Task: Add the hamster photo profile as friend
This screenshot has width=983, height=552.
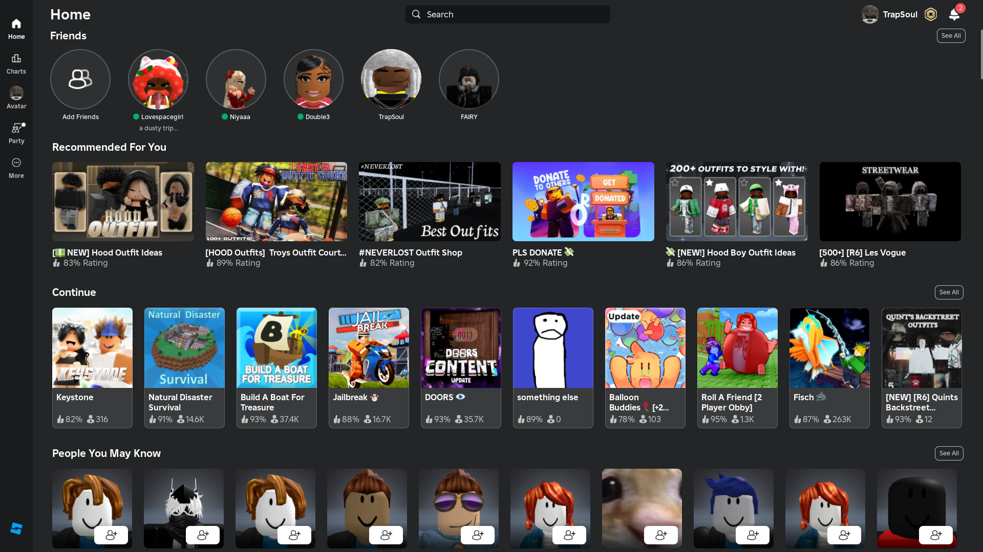Action: tap(661, 535)
